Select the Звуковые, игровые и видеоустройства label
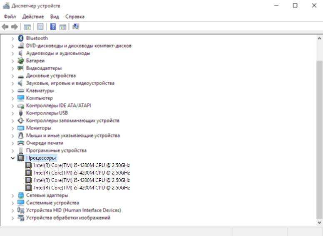Image resolution: width=323 pixels, height=236 pixels. coord(70,83)
